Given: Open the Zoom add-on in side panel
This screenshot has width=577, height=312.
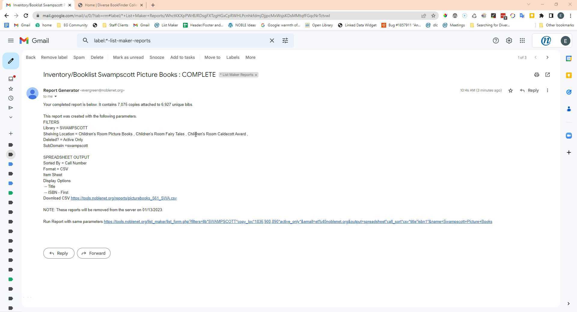Looking at the screenshot, I should 569,136.
